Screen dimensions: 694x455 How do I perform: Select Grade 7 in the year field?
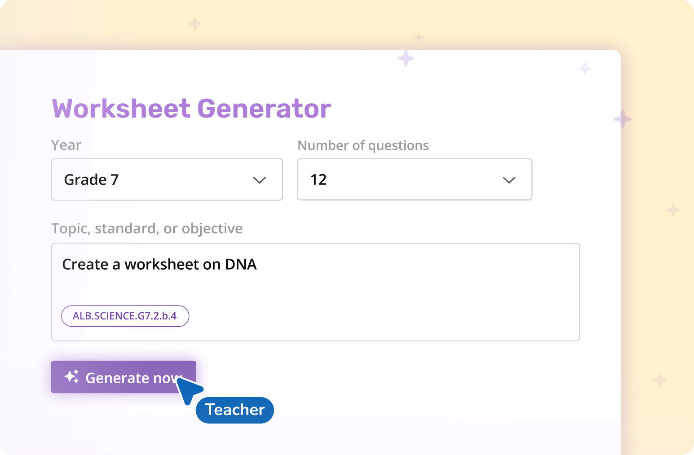tap(92, 179)
